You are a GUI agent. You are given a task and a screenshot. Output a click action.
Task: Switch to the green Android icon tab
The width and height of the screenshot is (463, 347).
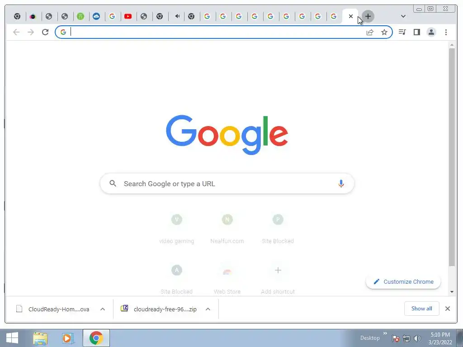click(x=80, y=16)
